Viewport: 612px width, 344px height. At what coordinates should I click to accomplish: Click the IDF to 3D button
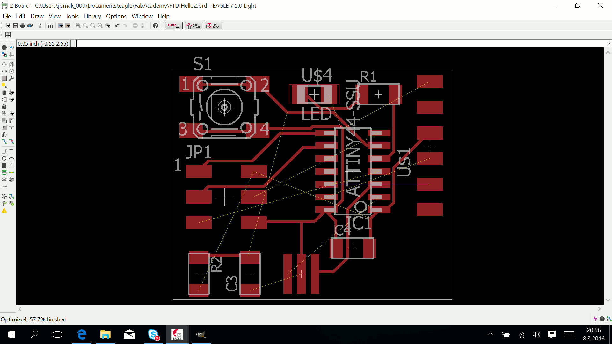coord(213,25)
